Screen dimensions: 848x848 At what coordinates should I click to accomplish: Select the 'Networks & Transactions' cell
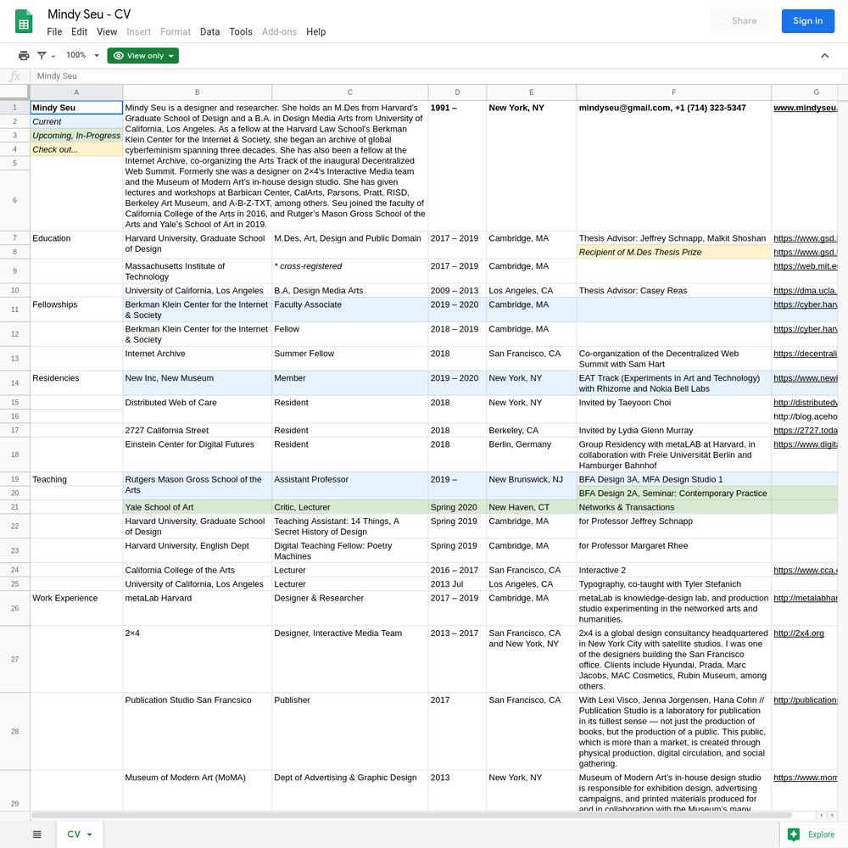(x=674, y=507)
